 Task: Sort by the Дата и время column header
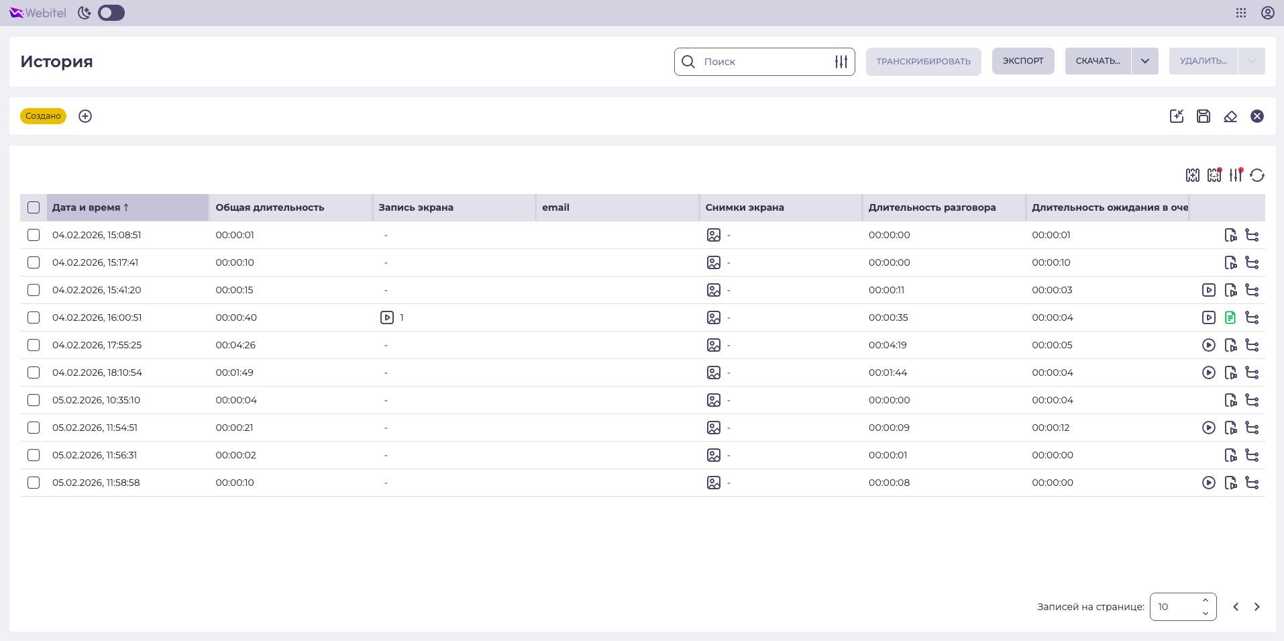[x=127, y=207]
